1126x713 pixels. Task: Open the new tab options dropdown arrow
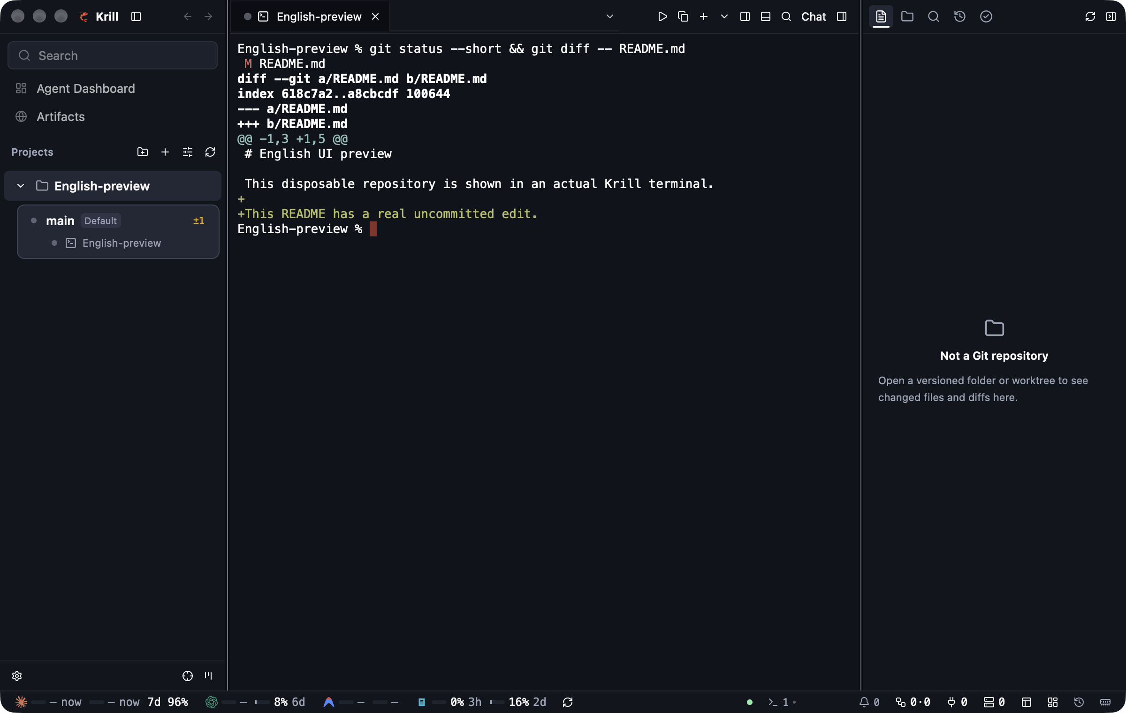coord(724,16)
